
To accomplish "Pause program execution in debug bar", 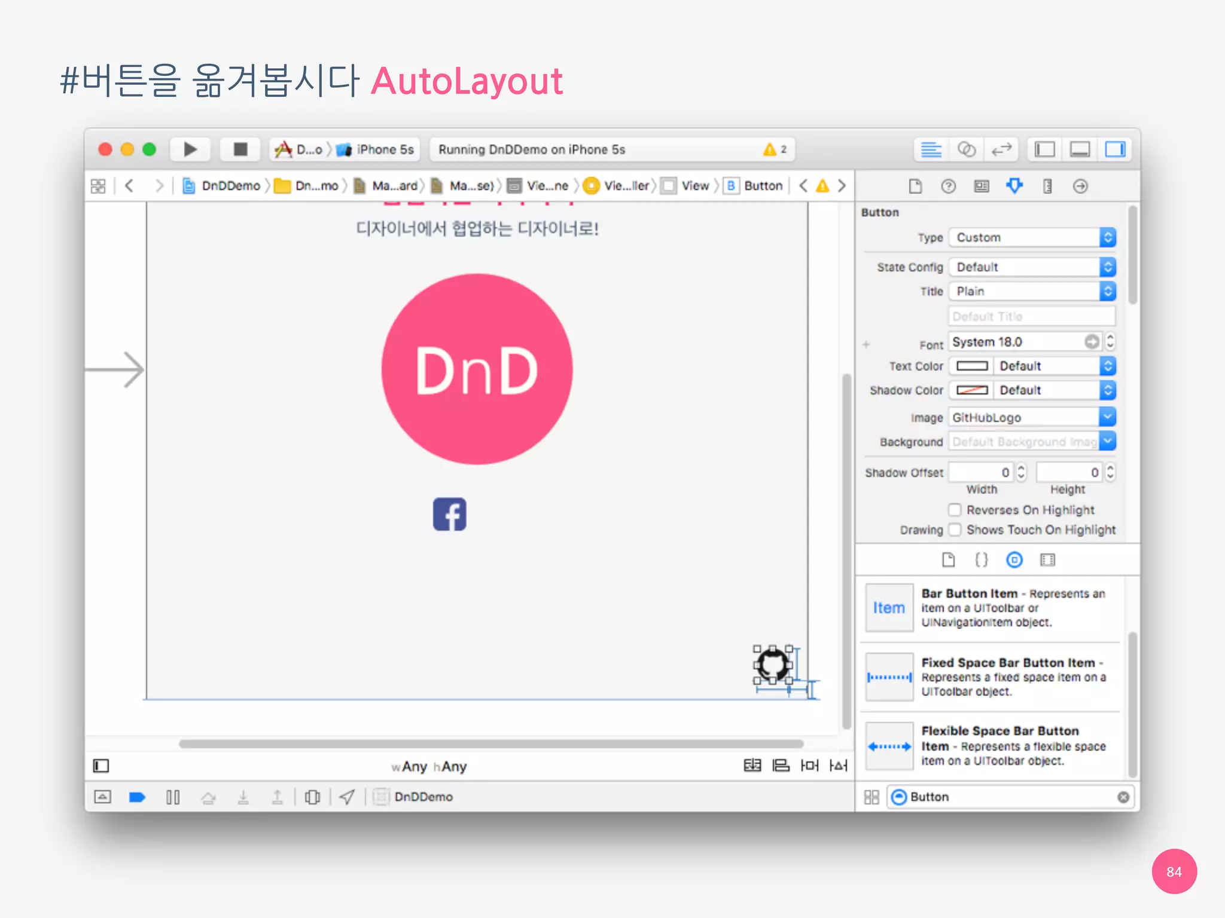I will pyautogui.click(x=173, y=797).
